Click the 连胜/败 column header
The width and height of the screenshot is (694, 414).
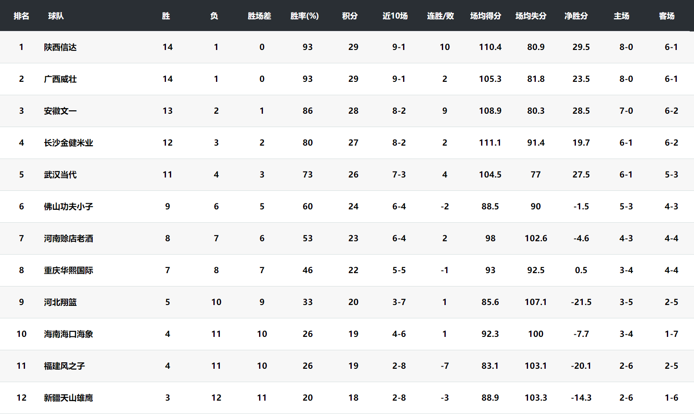pos(440,16)
